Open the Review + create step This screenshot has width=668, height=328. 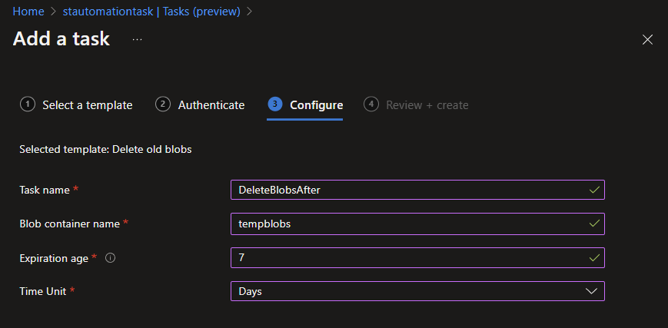pos(427,105)
